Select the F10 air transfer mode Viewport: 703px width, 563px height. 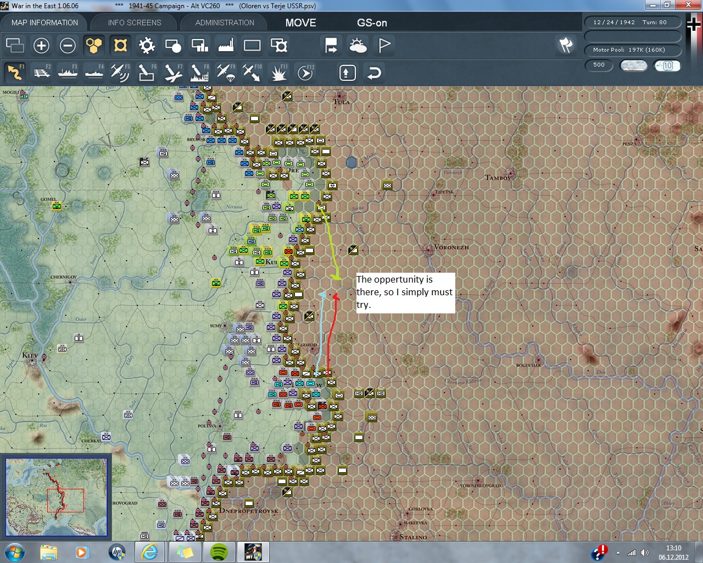click(252, 73)
